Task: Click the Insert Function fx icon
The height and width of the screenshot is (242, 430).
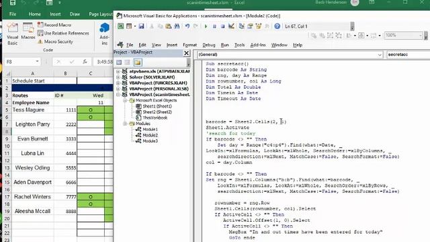Action: pyautogui.click(x=85, y=62)
